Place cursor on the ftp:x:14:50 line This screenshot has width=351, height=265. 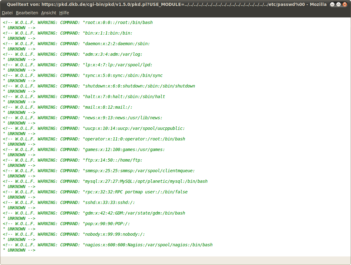click(x=114, y=160)
